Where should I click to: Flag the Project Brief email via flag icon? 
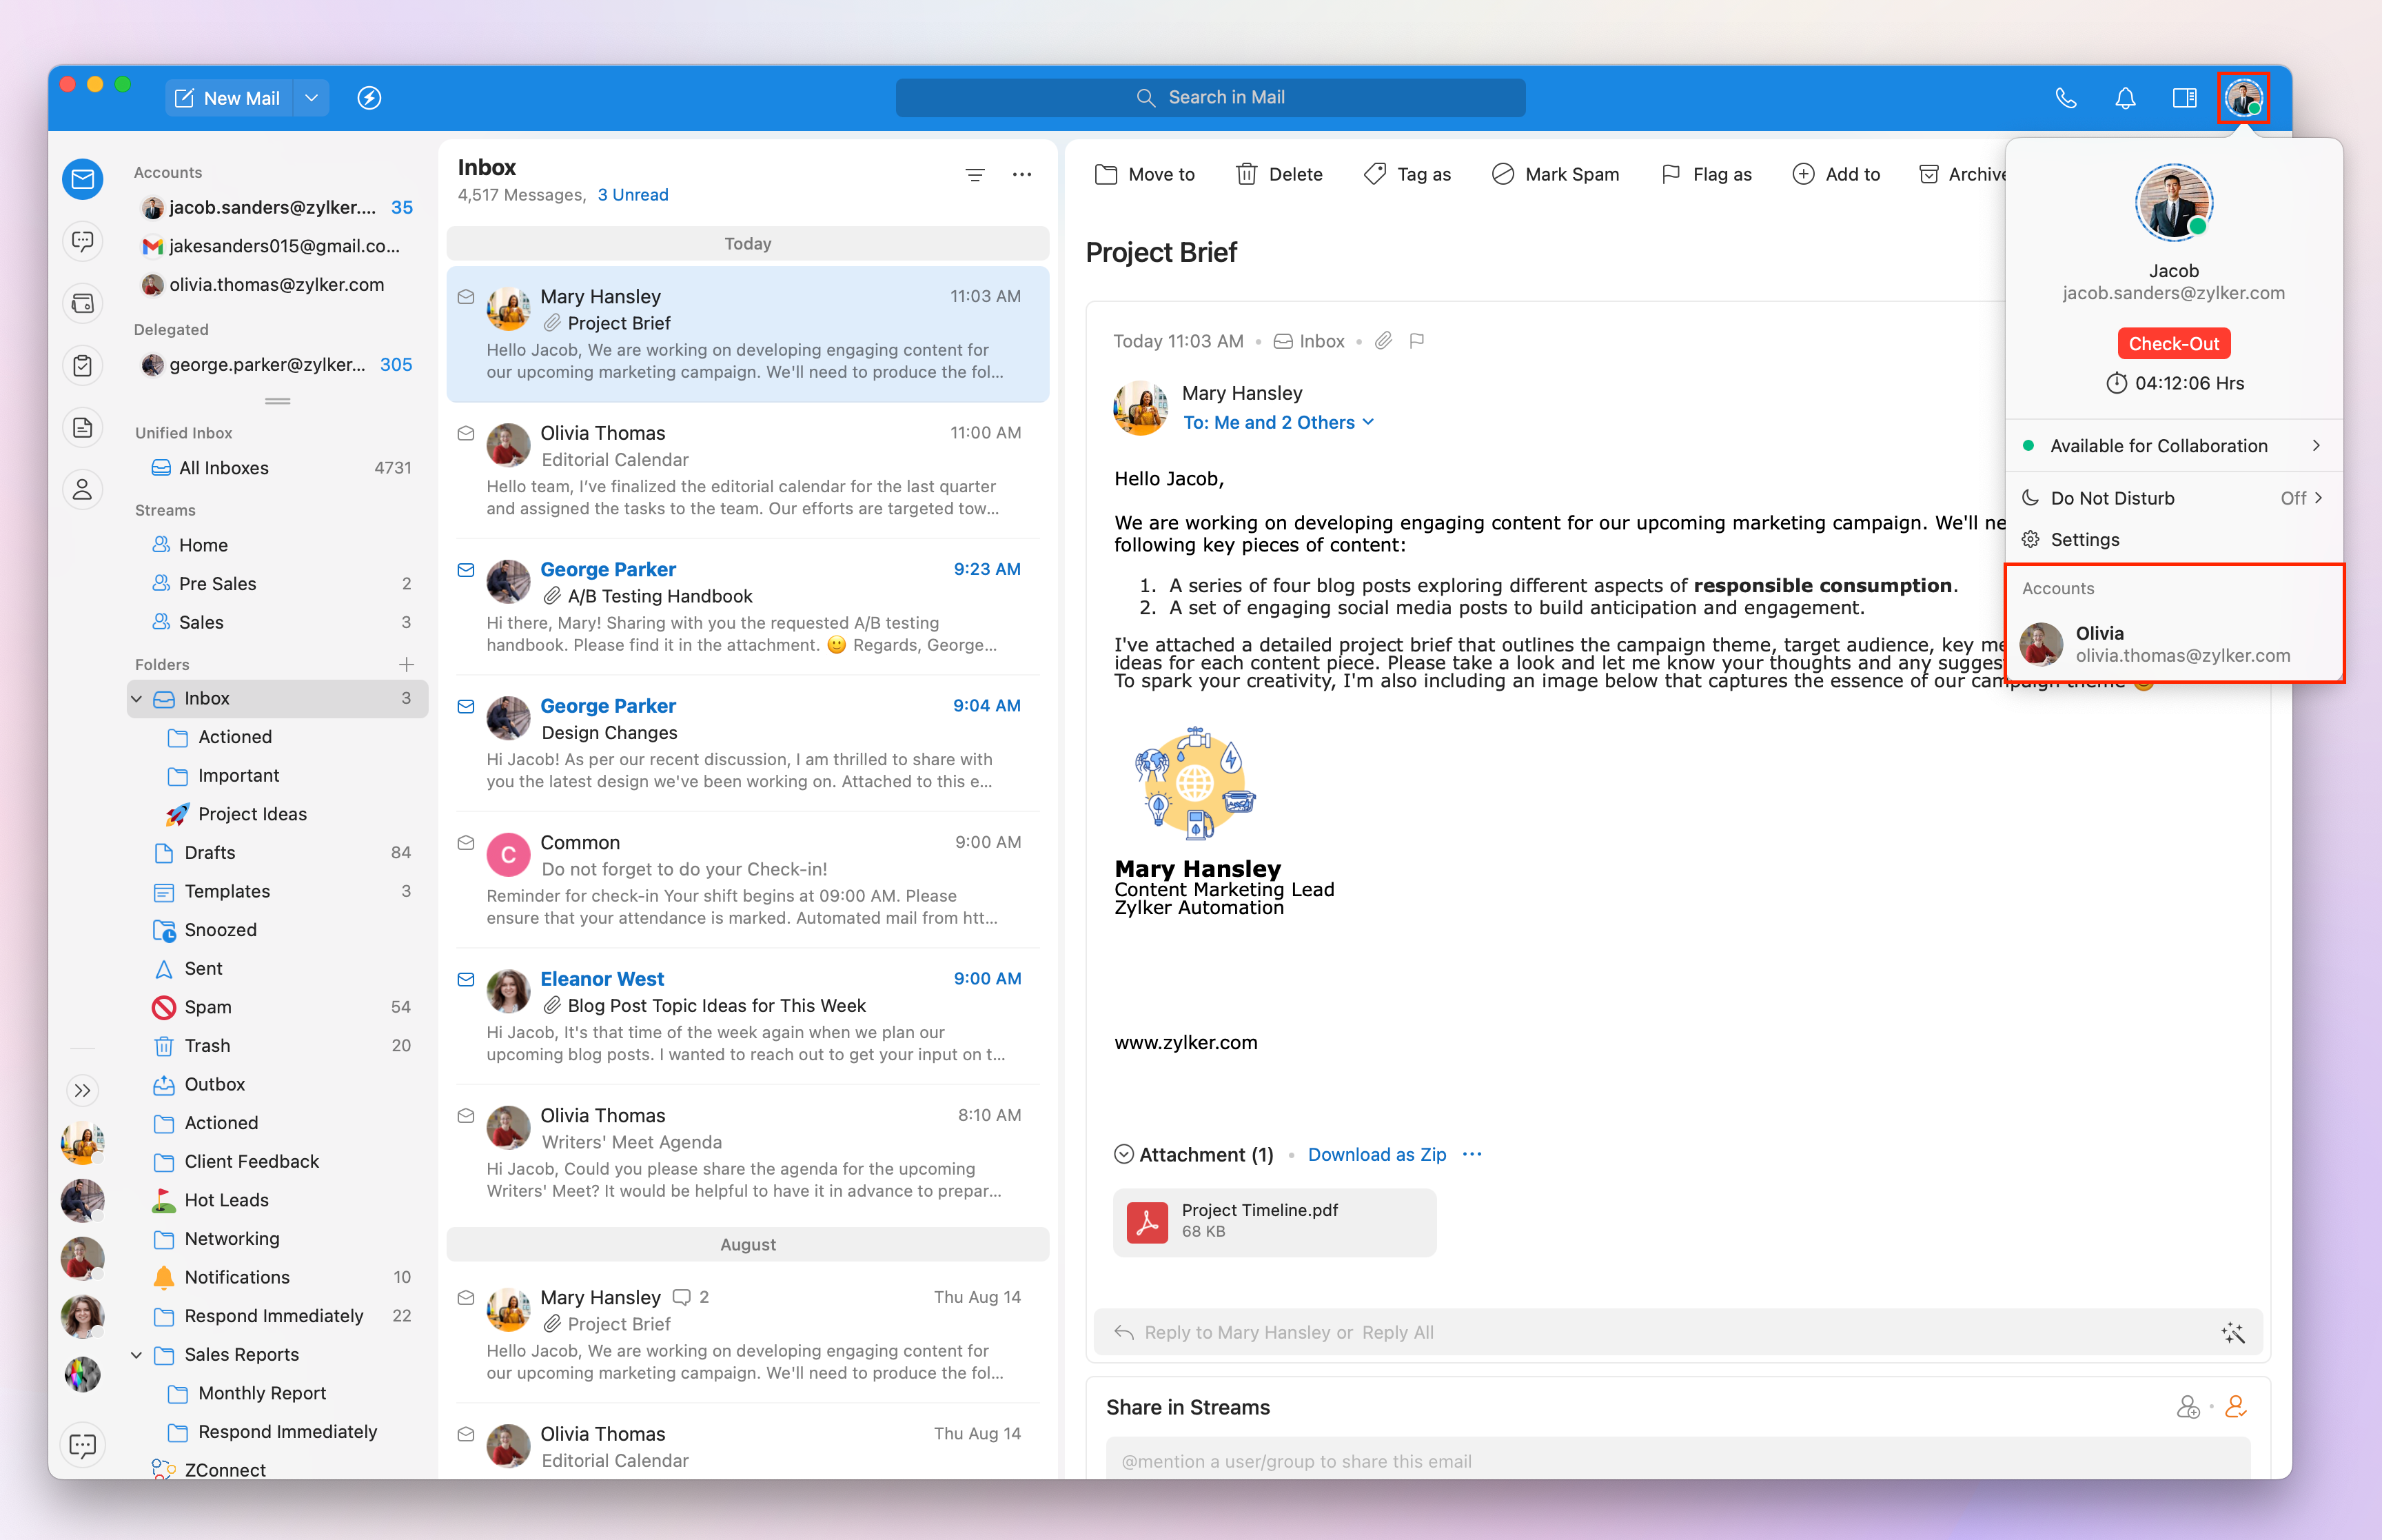[1416, 341]
